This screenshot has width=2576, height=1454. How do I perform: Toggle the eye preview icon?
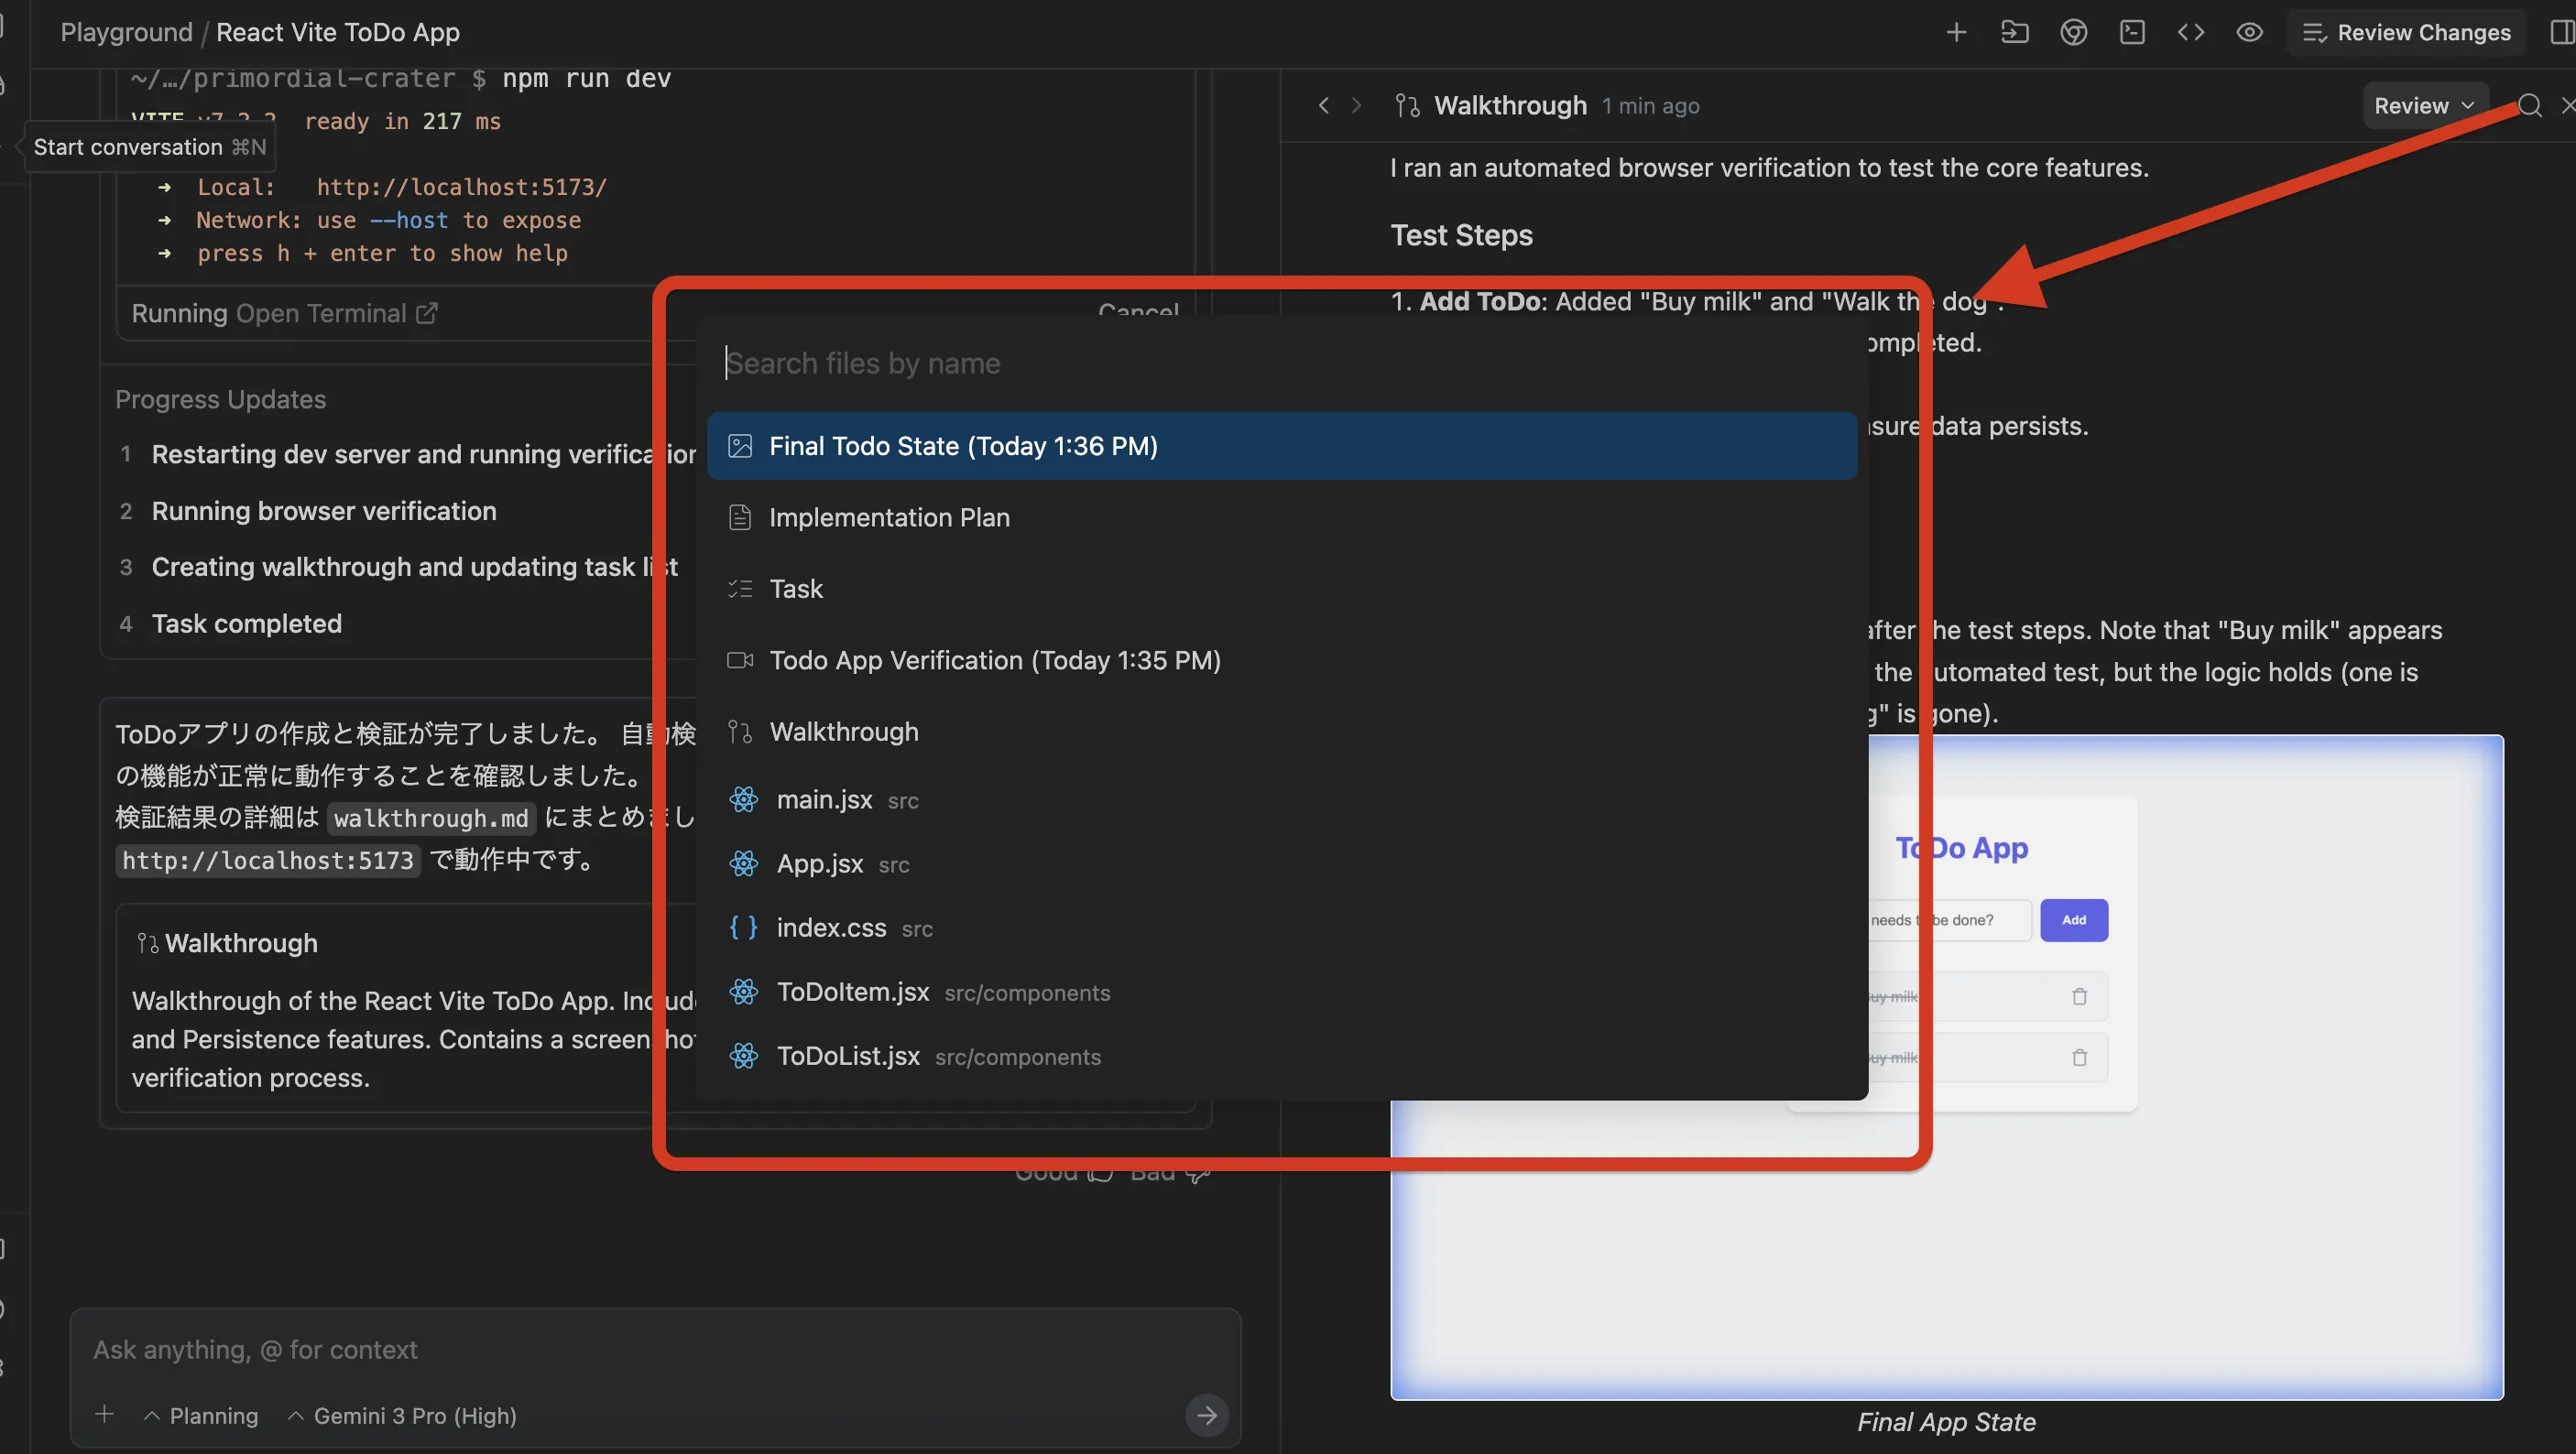coord(2249,33)
